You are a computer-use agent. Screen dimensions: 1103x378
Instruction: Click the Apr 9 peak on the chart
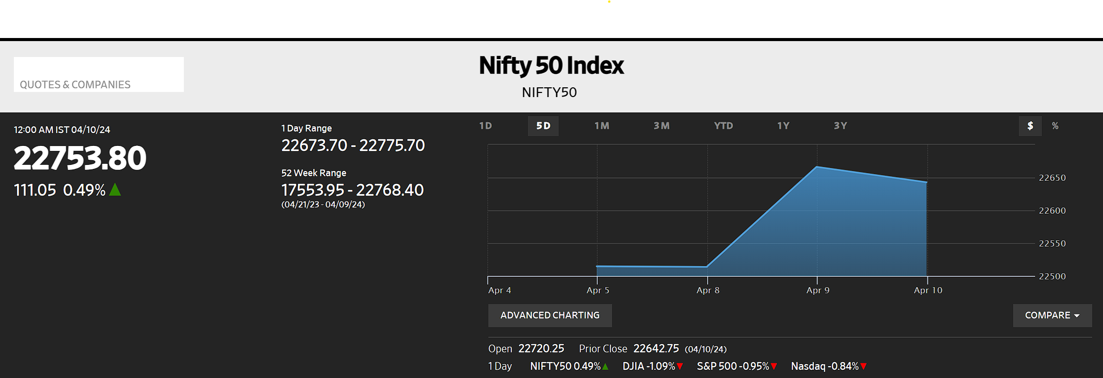coord(817,166)
